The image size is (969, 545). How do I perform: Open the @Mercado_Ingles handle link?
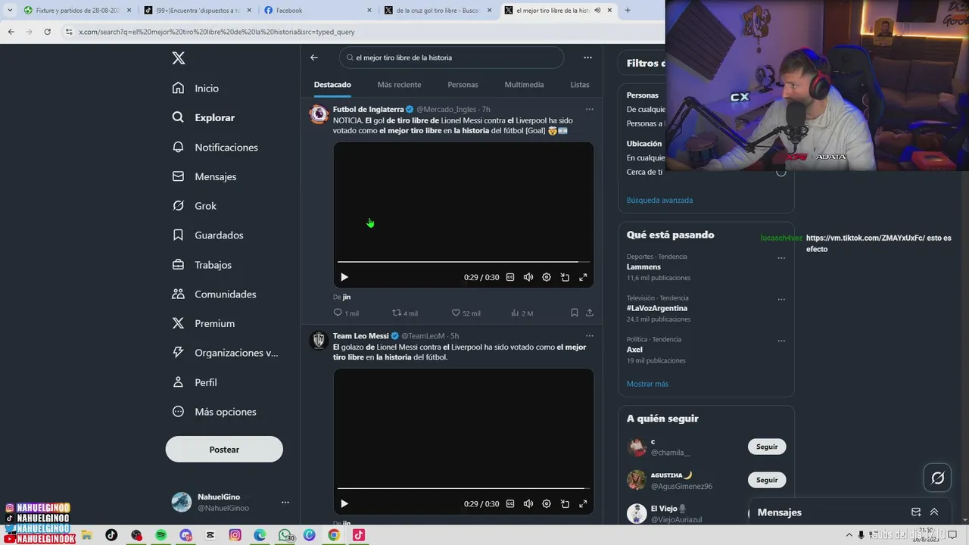(x=447, y=110)
